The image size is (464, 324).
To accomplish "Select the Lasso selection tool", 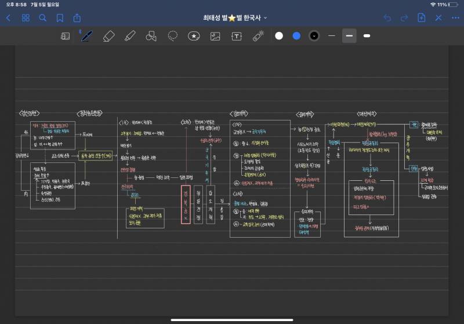I will click(172, 36).
